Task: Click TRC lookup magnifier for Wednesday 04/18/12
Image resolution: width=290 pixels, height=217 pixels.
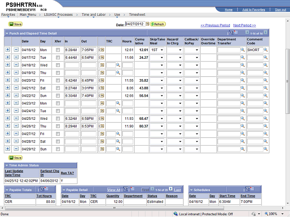Action: (x=118, y=66)
